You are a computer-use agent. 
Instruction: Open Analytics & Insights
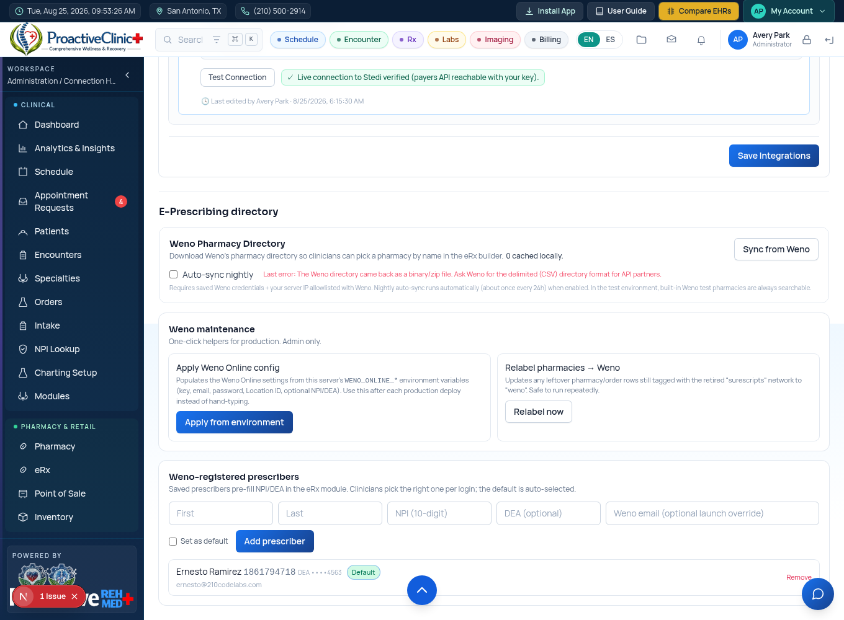72,148
